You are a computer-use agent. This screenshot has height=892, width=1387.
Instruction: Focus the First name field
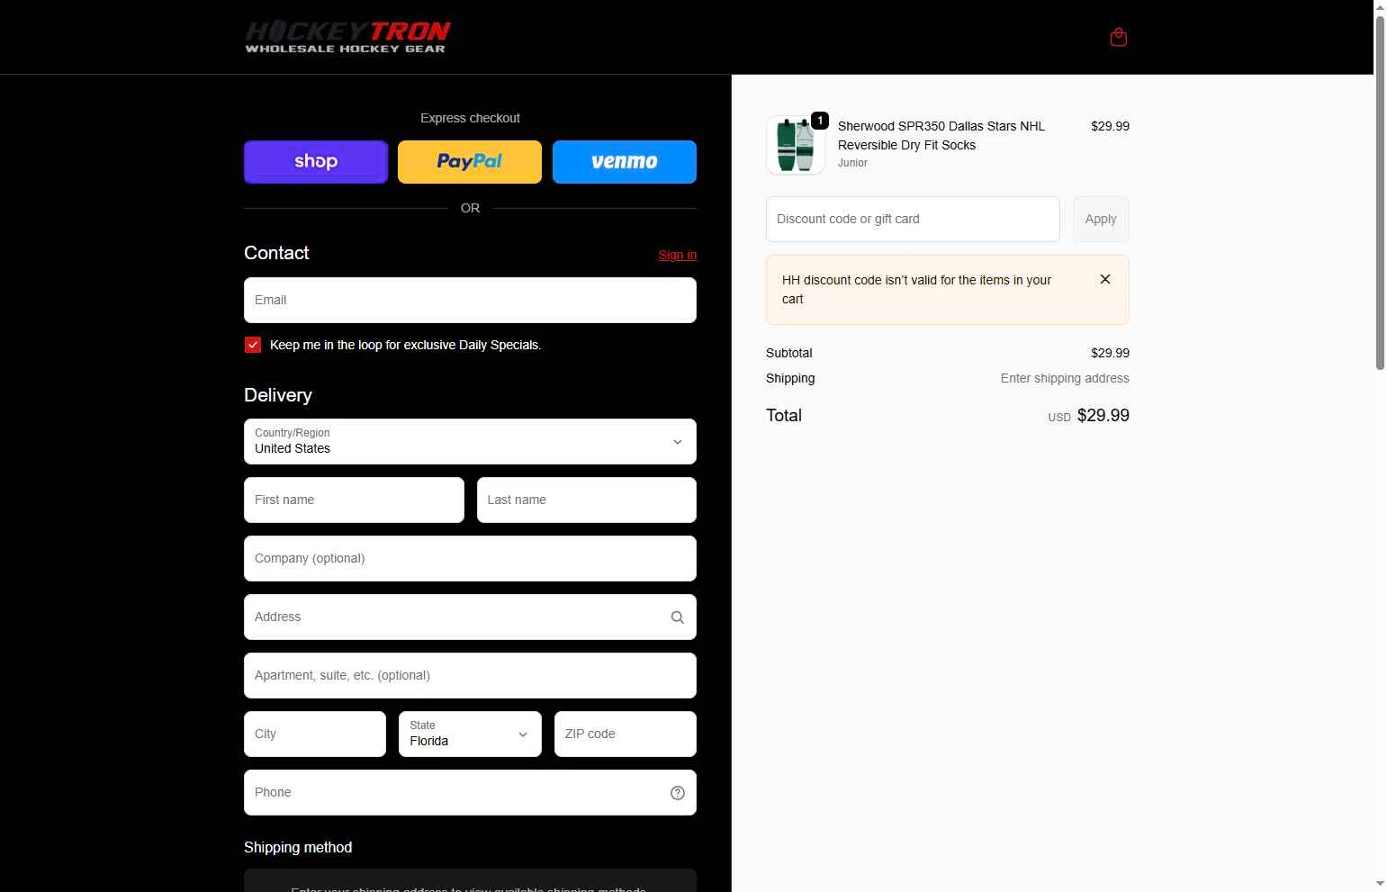tap(354, 500)
